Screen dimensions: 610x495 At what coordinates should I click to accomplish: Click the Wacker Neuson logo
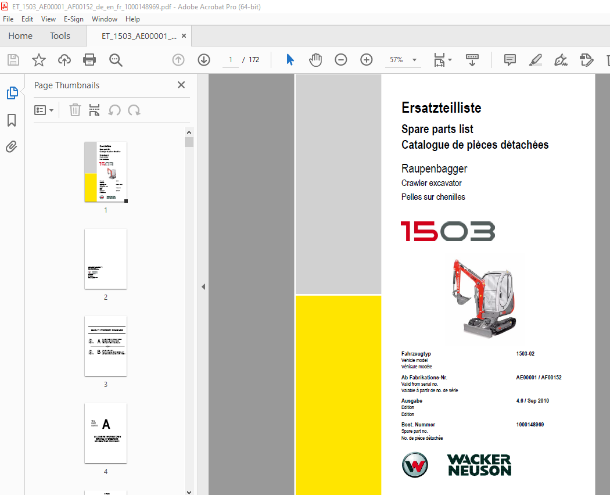coord(456,465)
